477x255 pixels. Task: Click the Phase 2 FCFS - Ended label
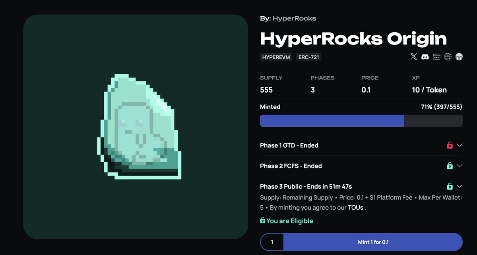291,166
